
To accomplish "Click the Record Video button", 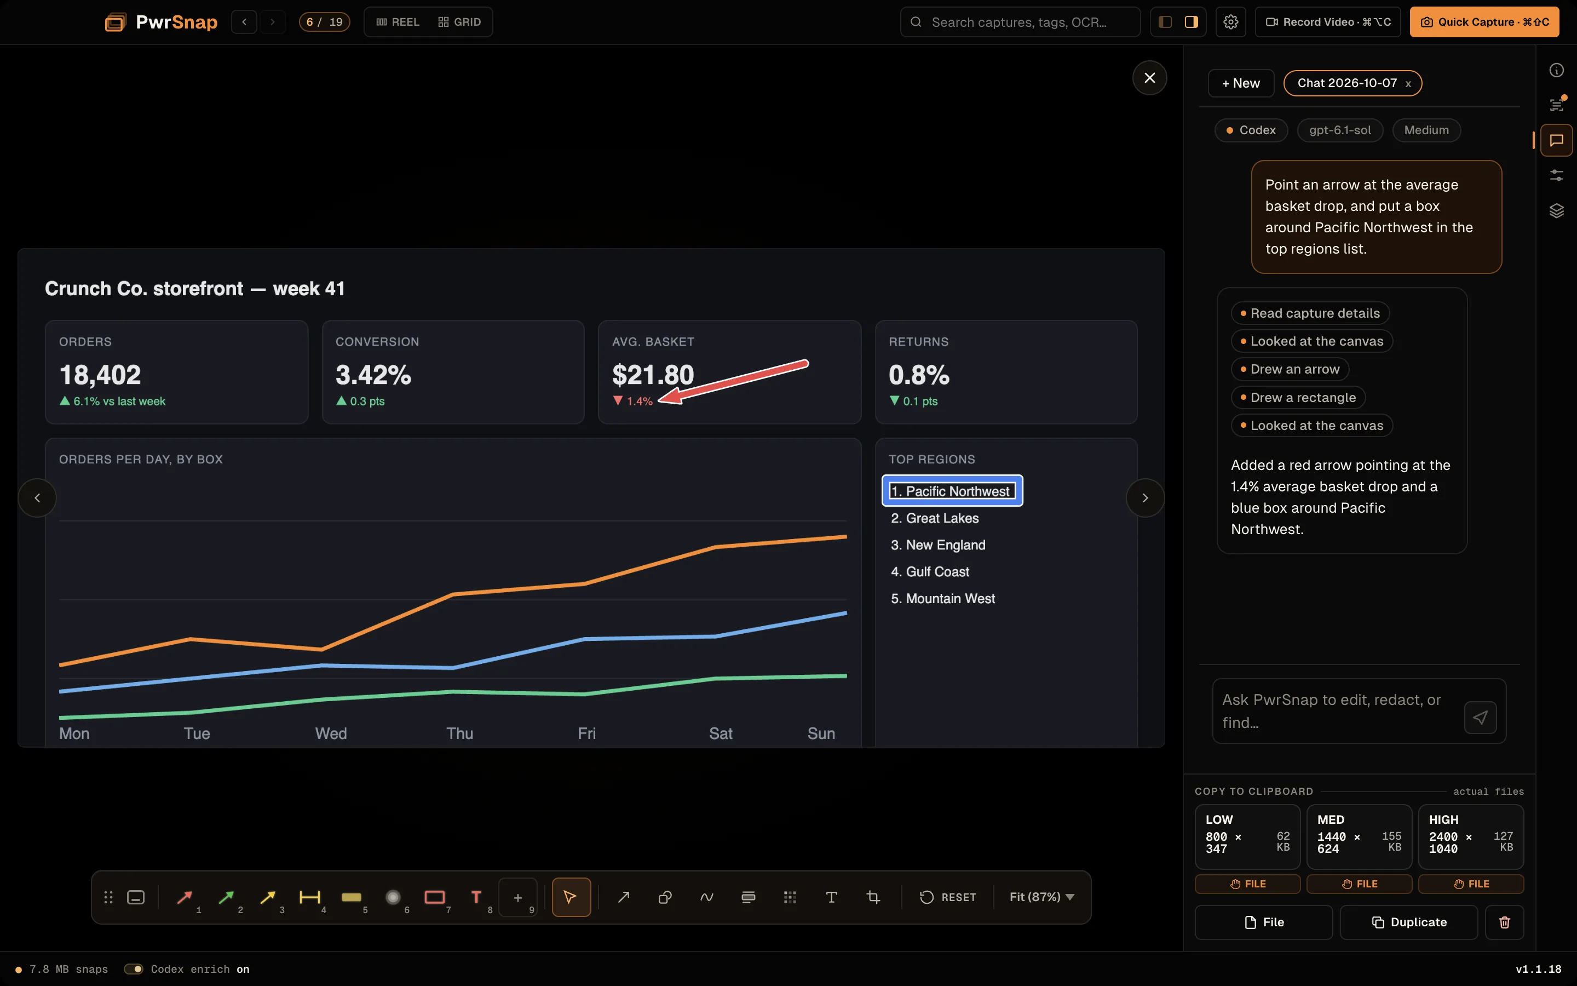I will pos(1328,22).
